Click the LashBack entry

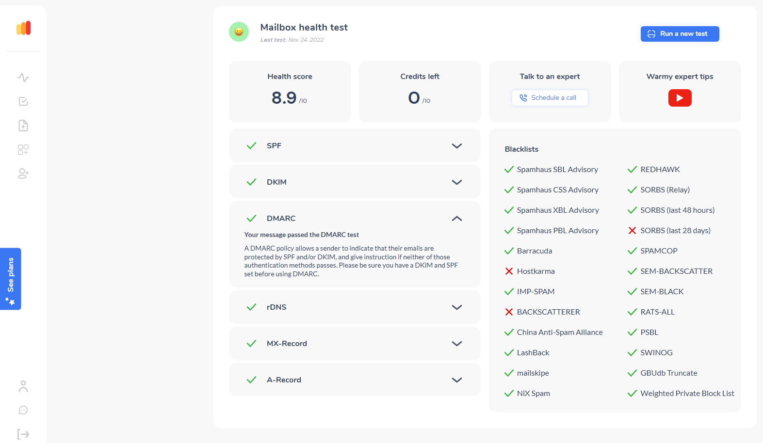pyautogui.click(x=533, y=352)
